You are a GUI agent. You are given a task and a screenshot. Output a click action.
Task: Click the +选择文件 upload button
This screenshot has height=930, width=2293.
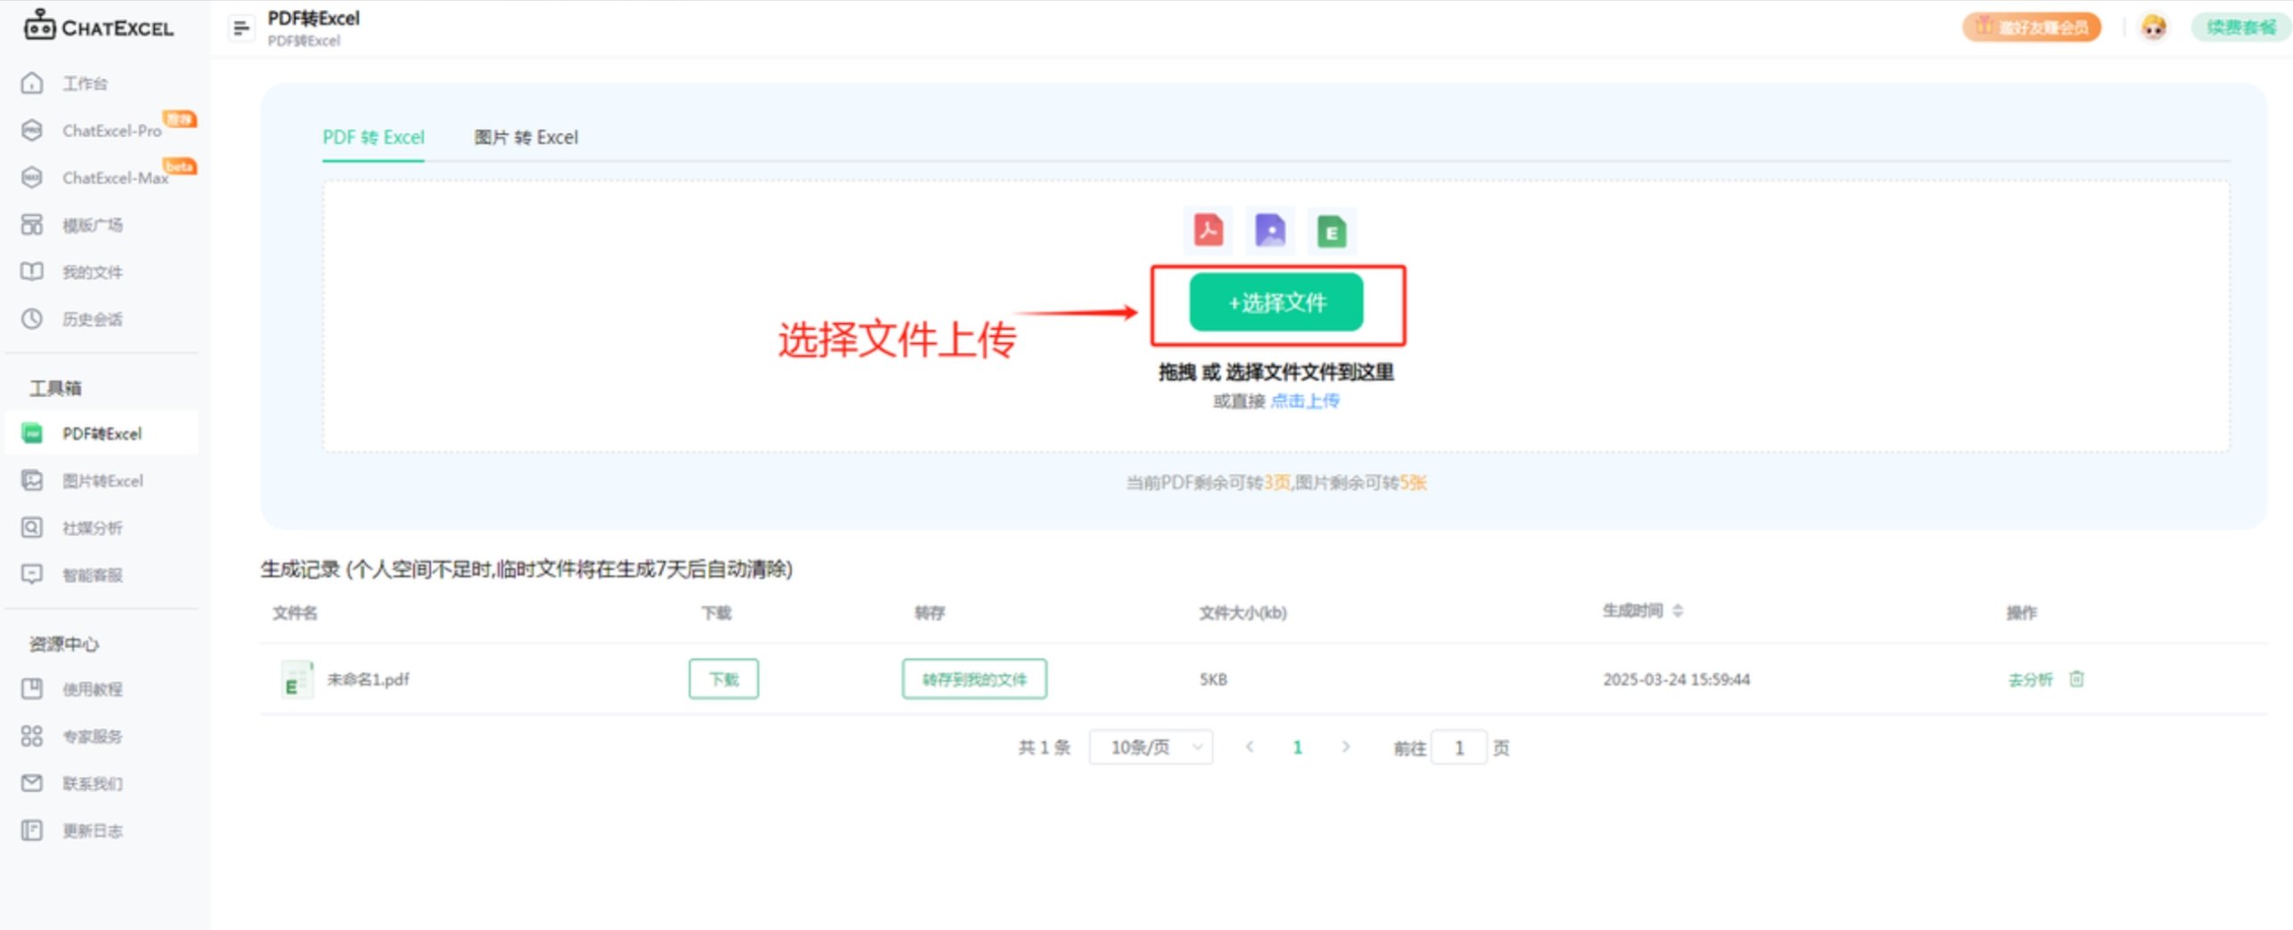click(x=1276, y=303)
